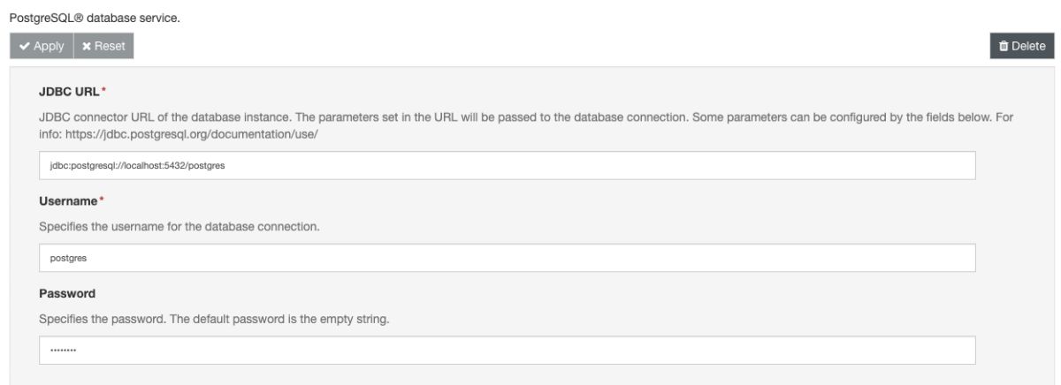The width and height of the screenshot is (1061, 385).
Task: Click the red asterisk beside Username
Action: point(102,200)
